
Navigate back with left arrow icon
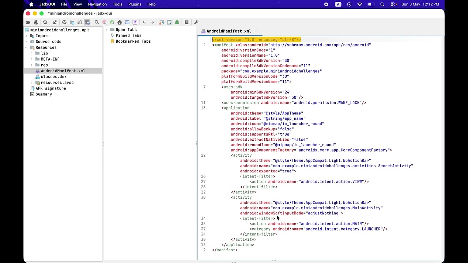144,22
